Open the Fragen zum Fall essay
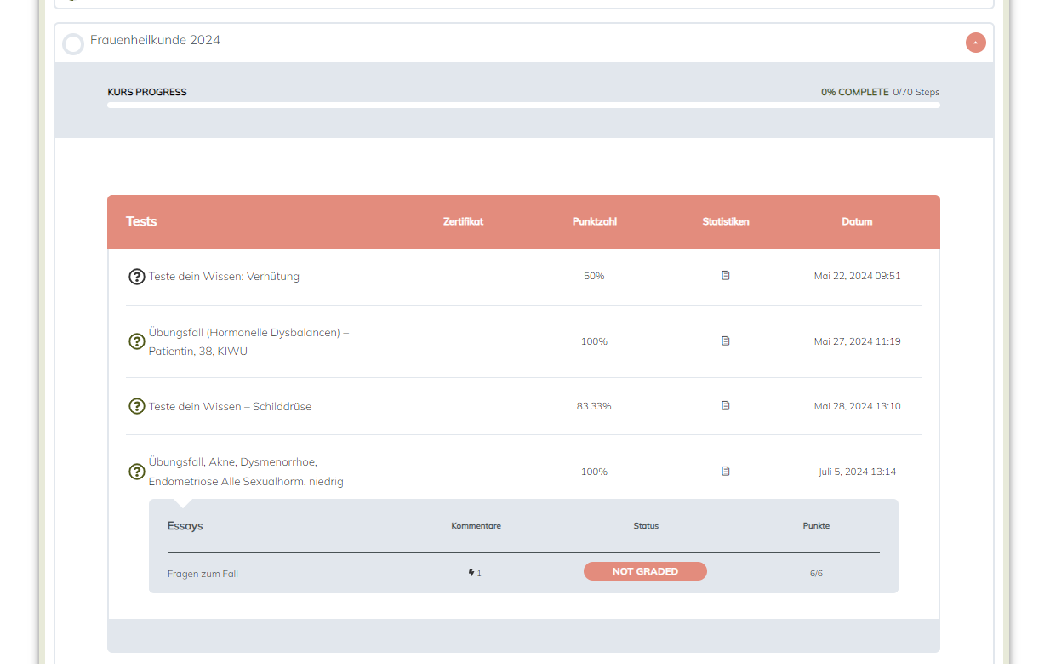The height and width of the screenshot is (664, 1050). (x=203, y=574)
